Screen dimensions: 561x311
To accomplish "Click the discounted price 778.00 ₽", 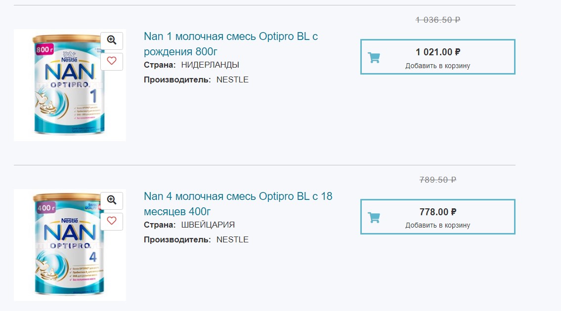I will click(437, 210).
